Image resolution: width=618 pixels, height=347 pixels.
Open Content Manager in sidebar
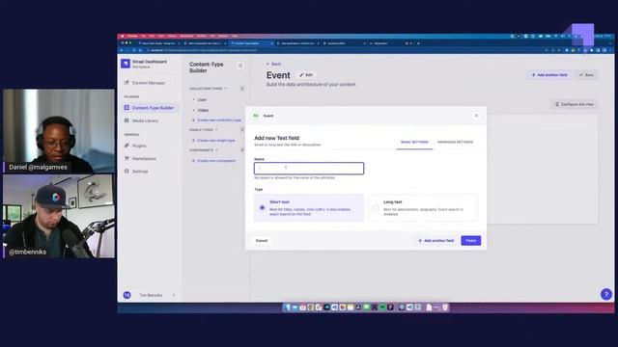pyautogui.click(x=145, y=83)
